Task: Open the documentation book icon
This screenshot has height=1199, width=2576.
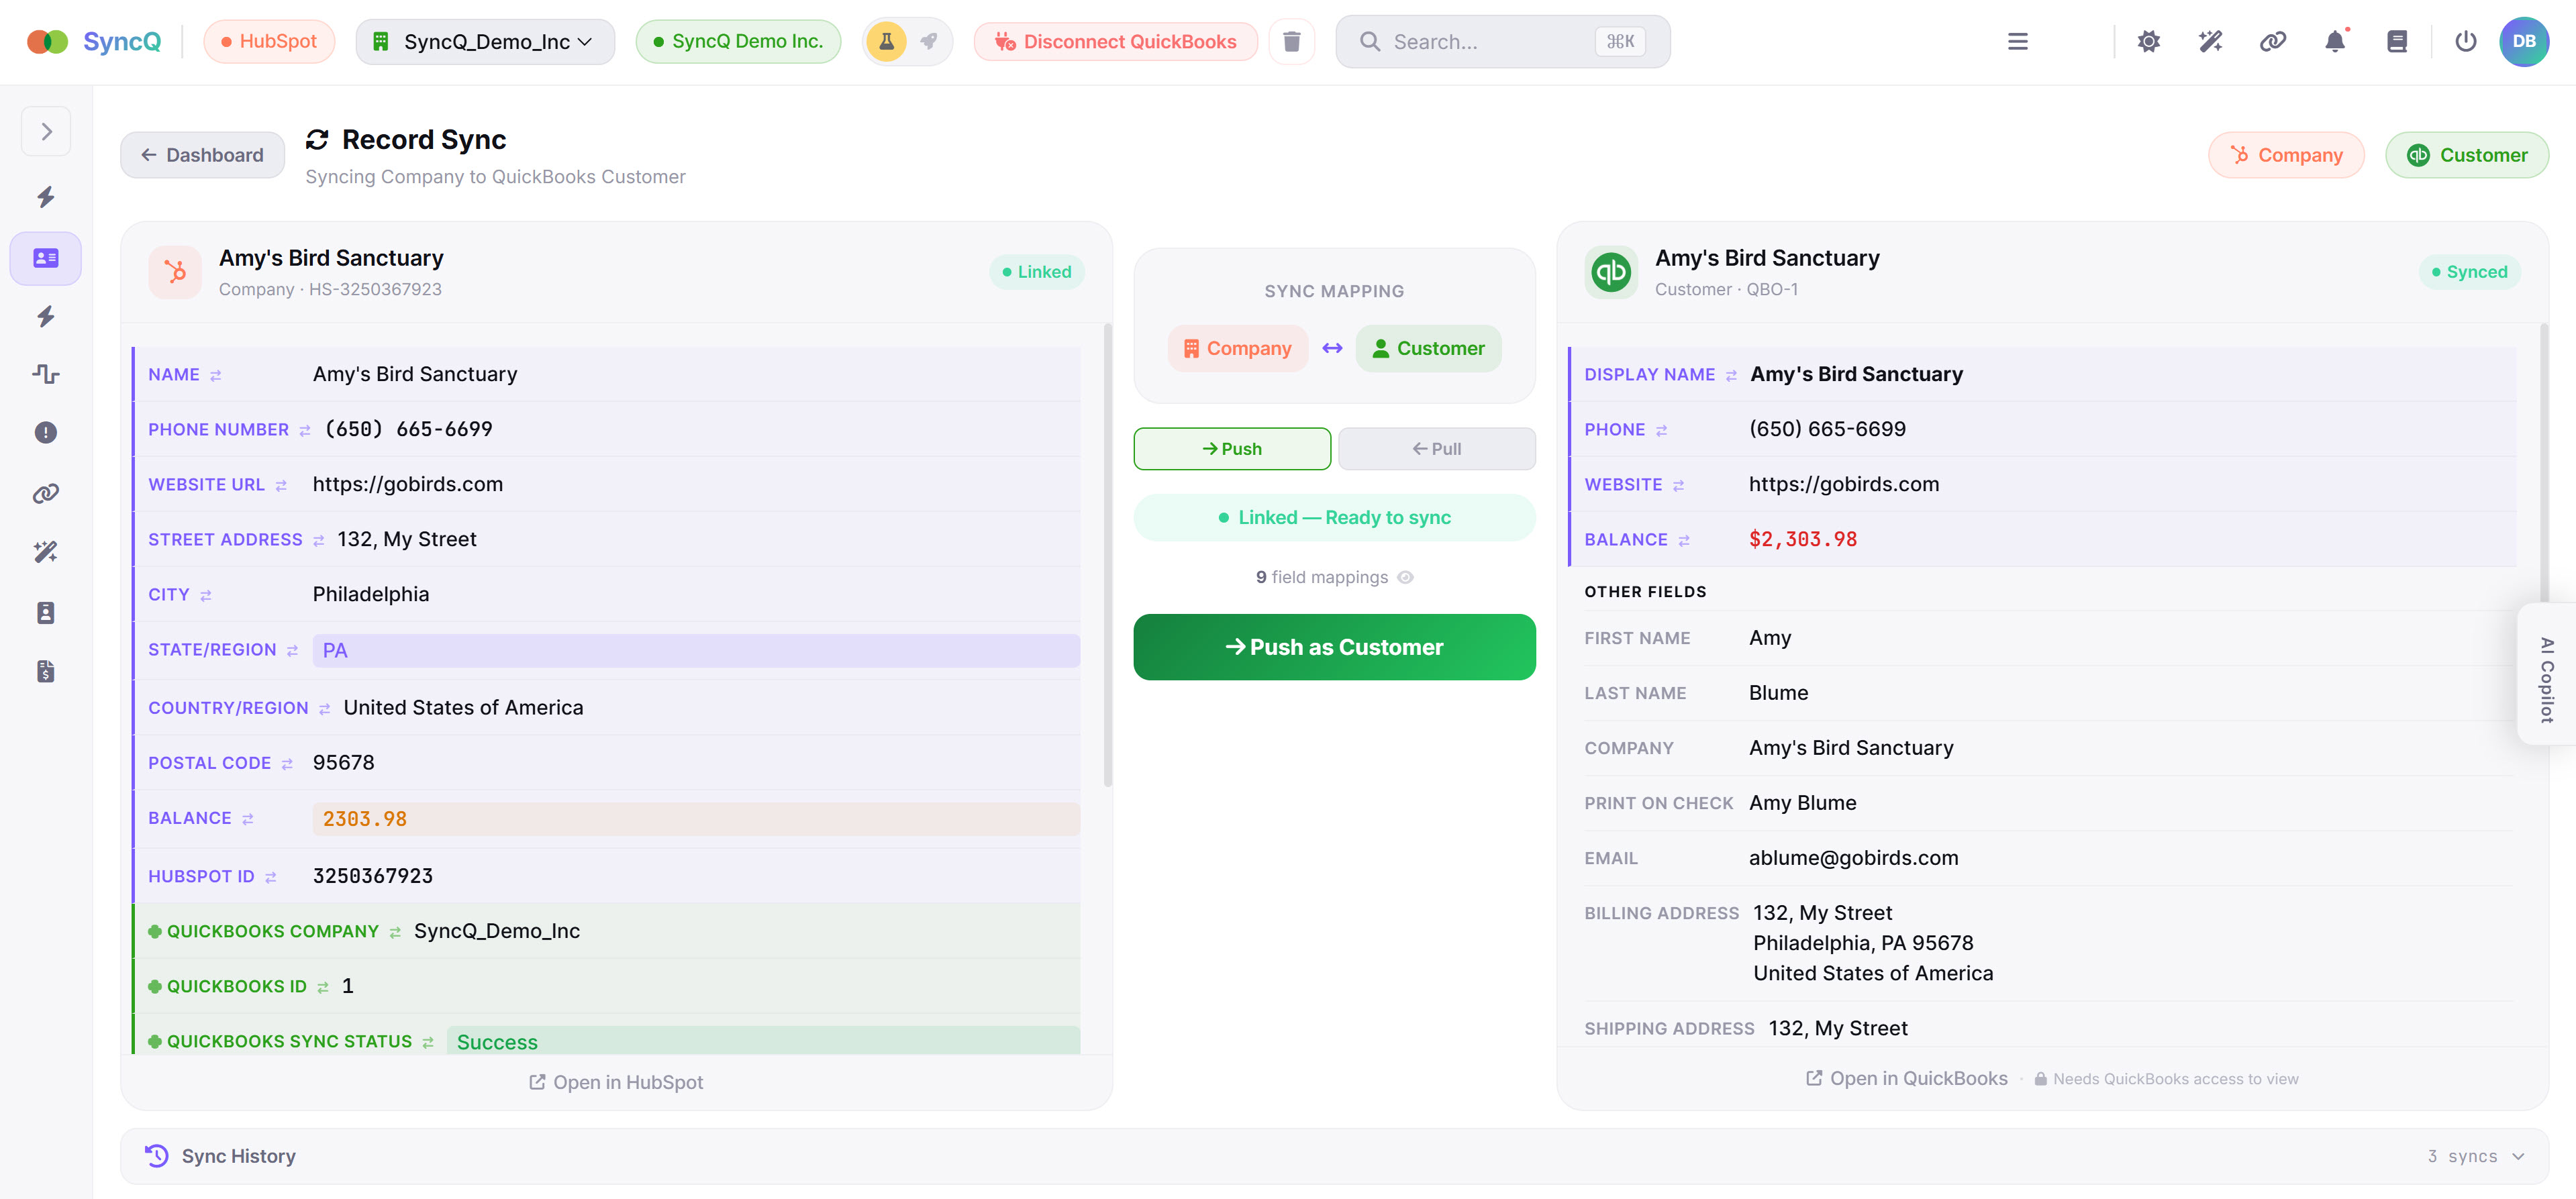Action: (x=2398, y=41)
